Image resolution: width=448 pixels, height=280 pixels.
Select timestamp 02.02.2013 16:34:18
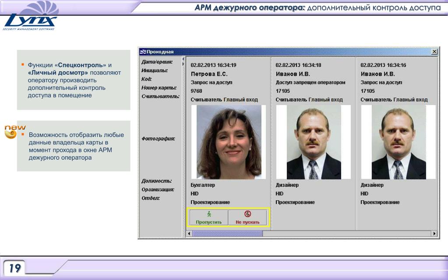pyautogui.click(x=298, y=65)
